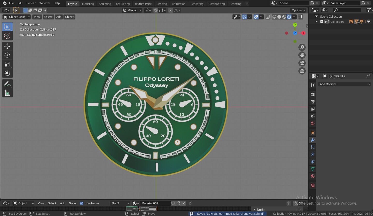Choose the 3D Cursor tool
Viewport: 373px width, 216px height.
pyautogui.click(x=7, y=36)
